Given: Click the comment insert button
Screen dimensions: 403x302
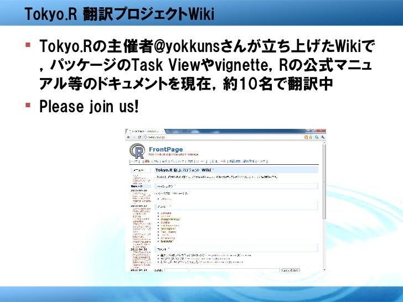Looking at the screenshot, I should click(x=291, y=270).
